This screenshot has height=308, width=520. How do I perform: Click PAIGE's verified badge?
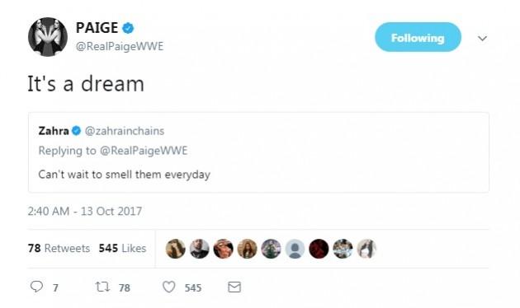128,28
